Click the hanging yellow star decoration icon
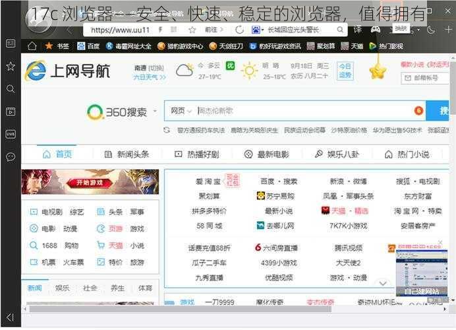The image size is (456, 330). click(x=378, y=72)
